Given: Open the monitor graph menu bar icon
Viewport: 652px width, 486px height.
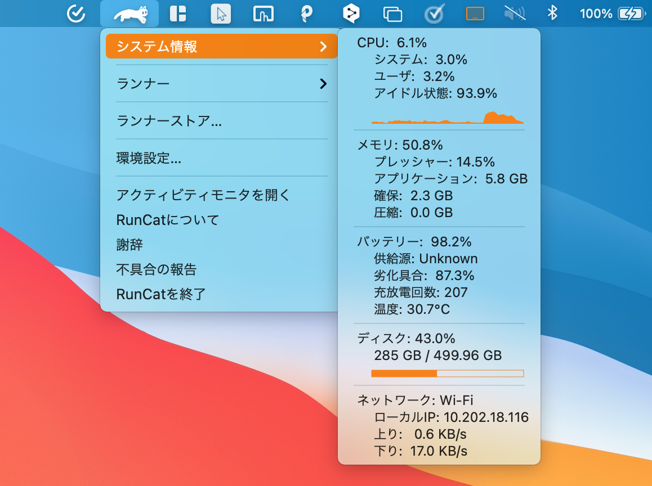Looking at the screenshot, I should pos(263,13).
